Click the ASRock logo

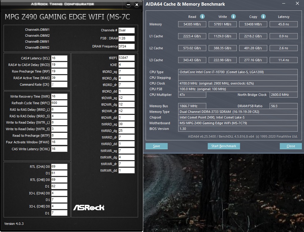click(x=89, y=208)
